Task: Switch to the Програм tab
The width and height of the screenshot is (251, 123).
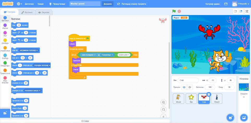Action: [x=9, y=12]
